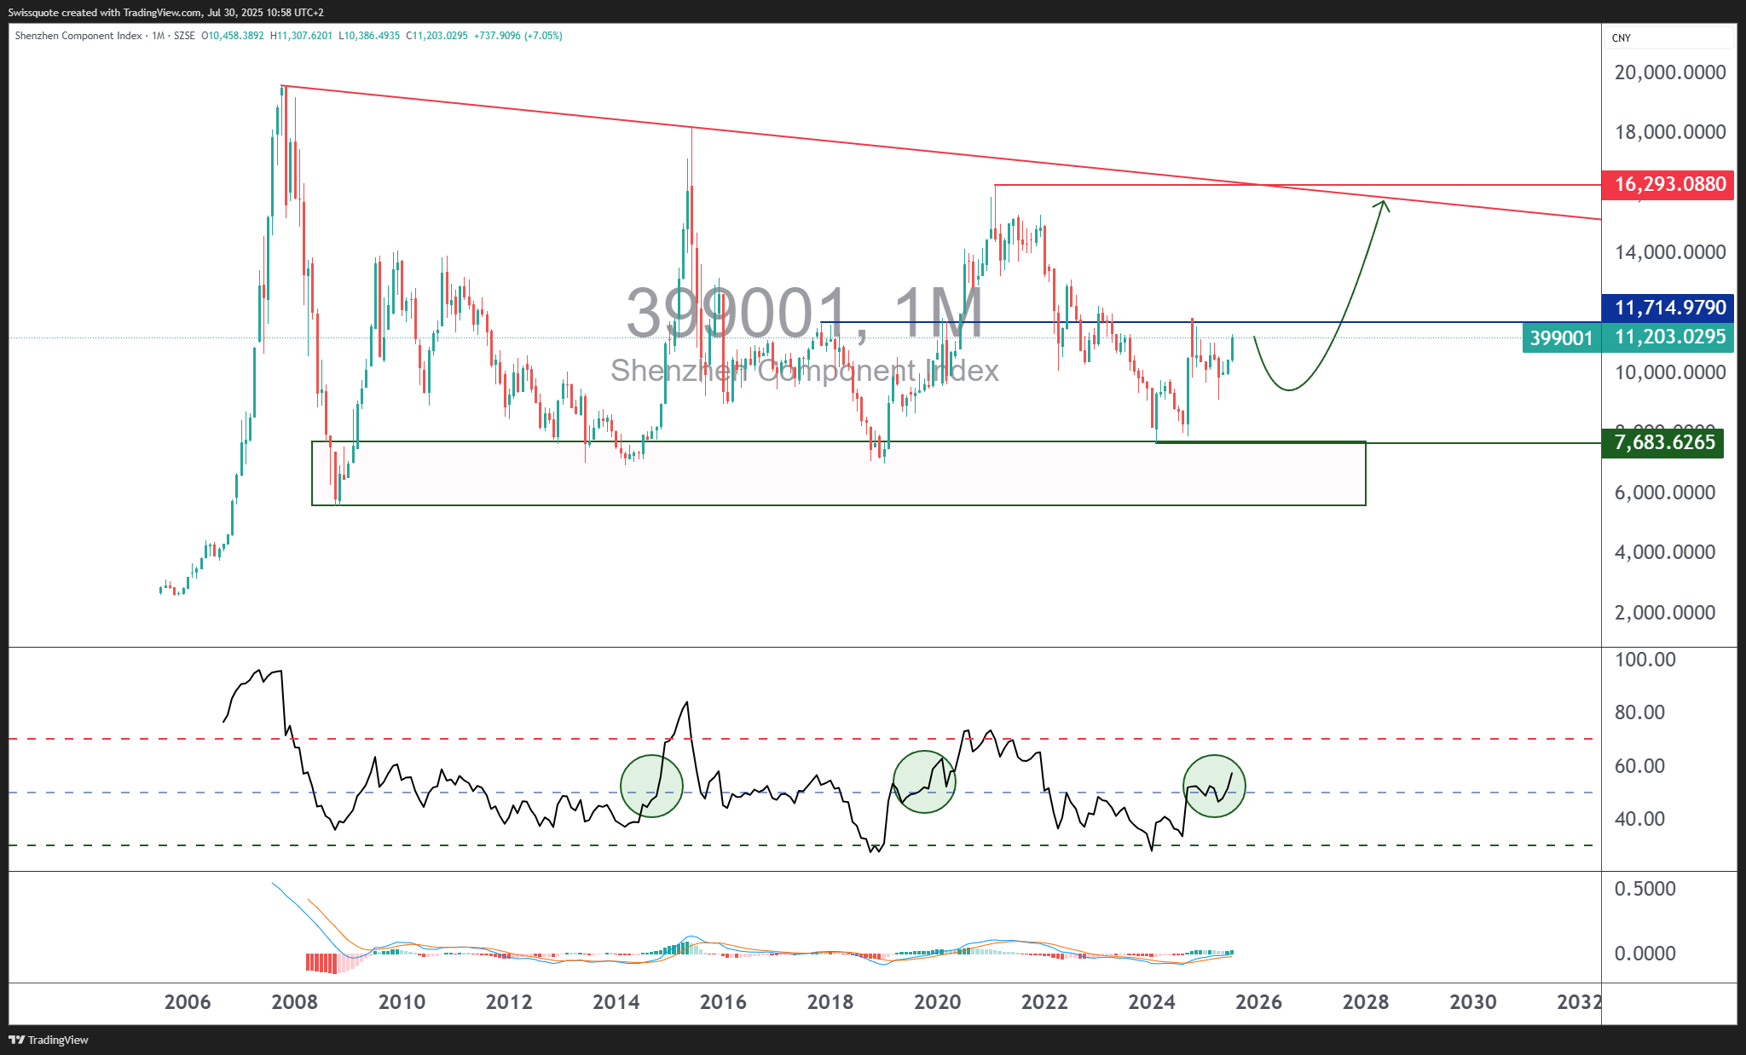
Task: Click the SZSE exchange label in legend
Action: coord(184,36)
